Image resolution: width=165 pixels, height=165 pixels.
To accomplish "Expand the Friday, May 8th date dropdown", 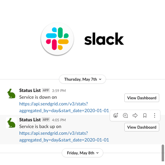I will [x=82, y=153].
